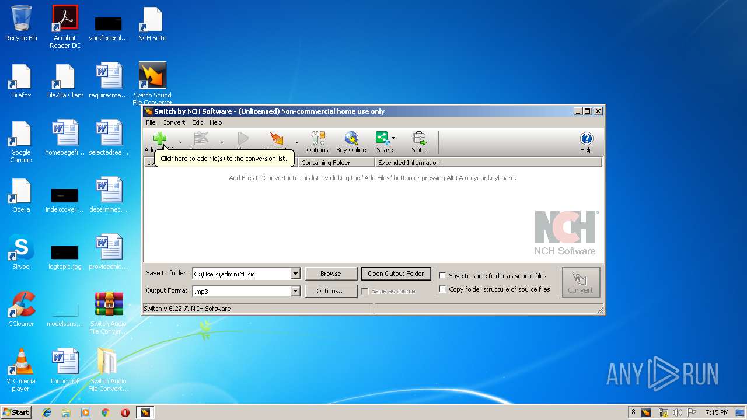The image size is (747, 420).
Task: Expand the Convert toolbar dropdown arrow
Action: pyautogui.click(x=297, y=142)
